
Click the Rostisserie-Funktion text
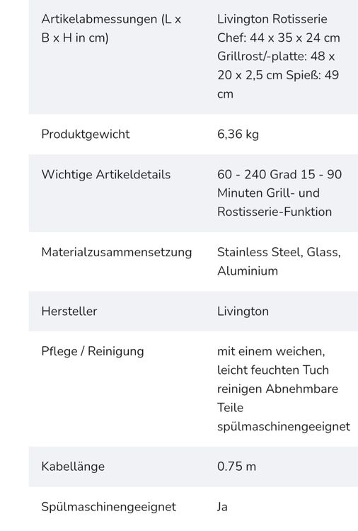point(275,212)
